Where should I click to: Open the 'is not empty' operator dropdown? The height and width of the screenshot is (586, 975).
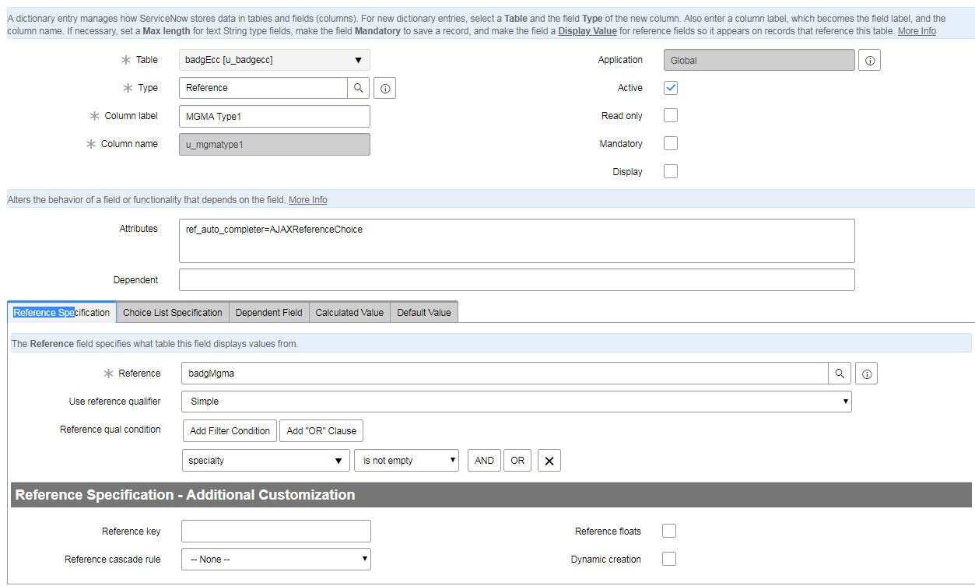click(406, 461)
